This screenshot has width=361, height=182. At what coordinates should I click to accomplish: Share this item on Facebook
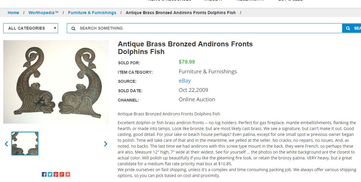tap(44, 174)
